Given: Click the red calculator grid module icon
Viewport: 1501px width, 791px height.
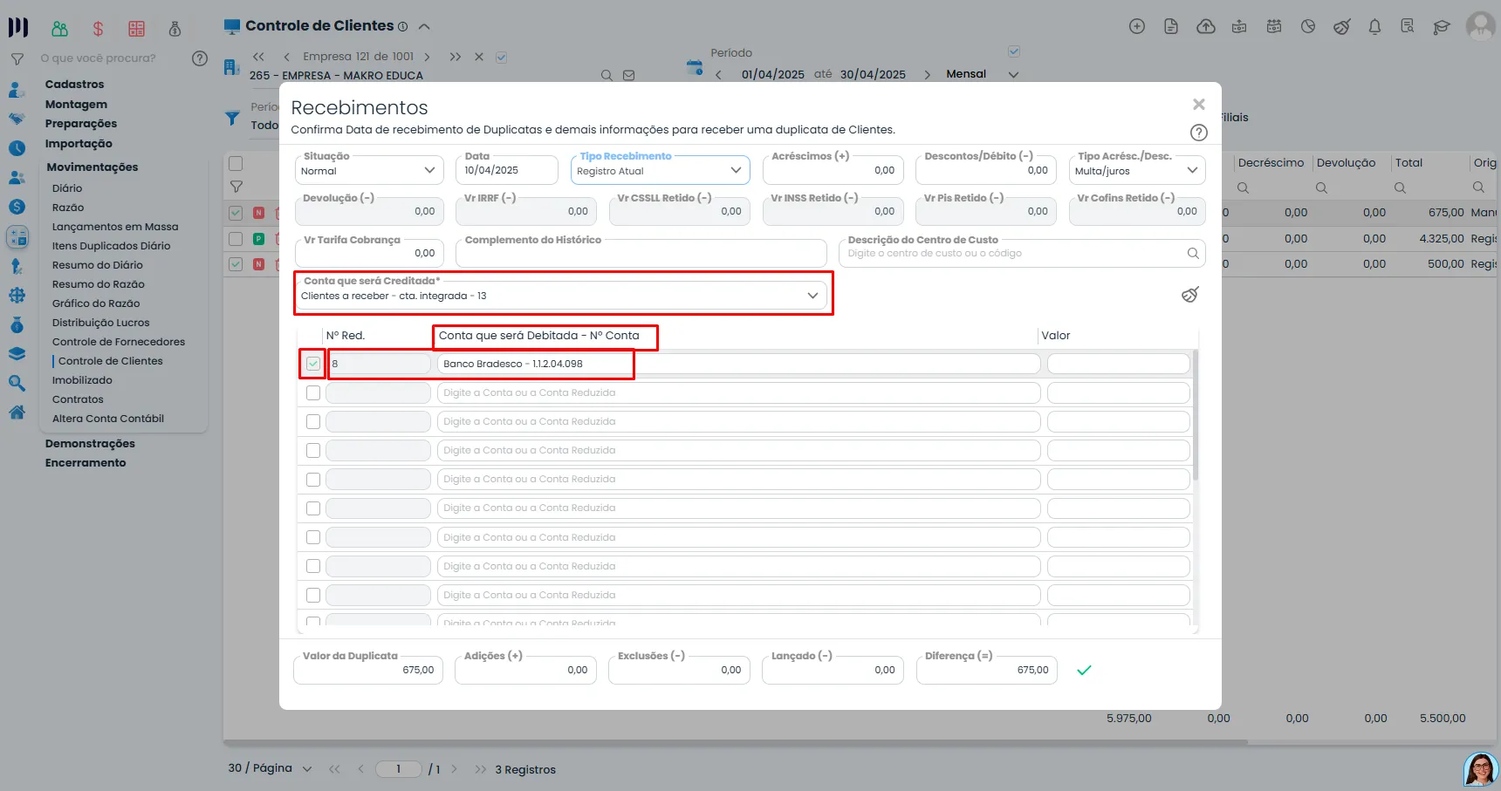Looking at the screenshot, I should tap(136, 29).
